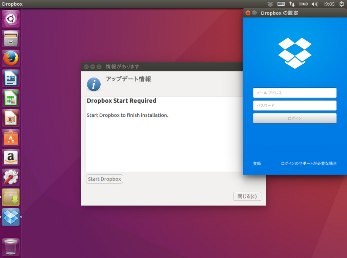Click the Dropbox launcher icon

11,217
